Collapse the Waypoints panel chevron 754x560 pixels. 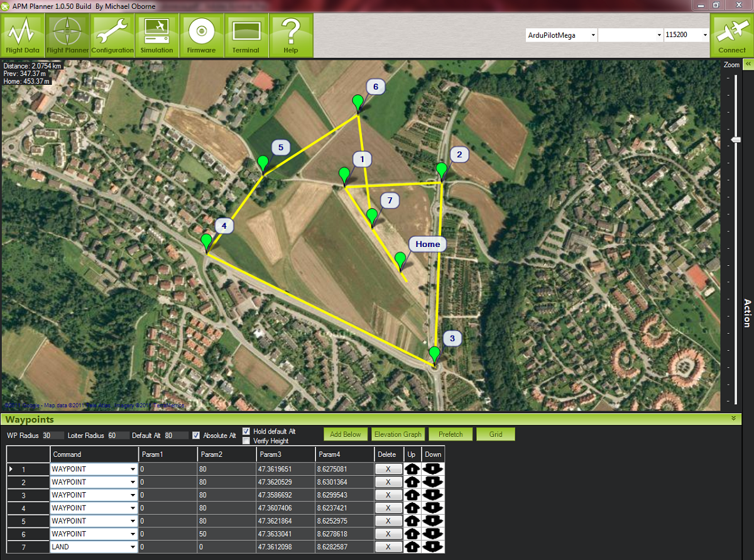coord(733,417)
